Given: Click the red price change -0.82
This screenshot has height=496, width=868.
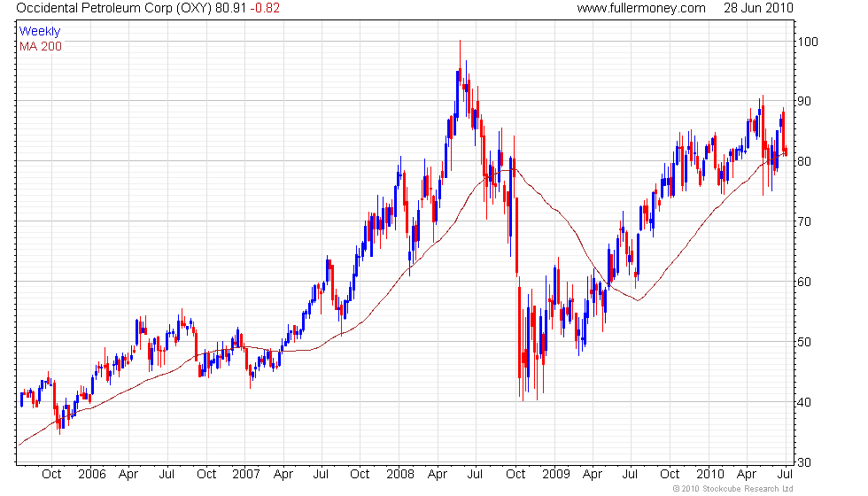Looking at the screenshot, I should [265, 8].
